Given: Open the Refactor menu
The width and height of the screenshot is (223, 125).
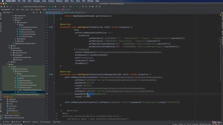Looking at the screenshot, I should [x=59, y=1].
